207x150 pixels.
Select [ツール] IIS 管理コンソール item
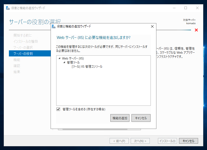87,67
